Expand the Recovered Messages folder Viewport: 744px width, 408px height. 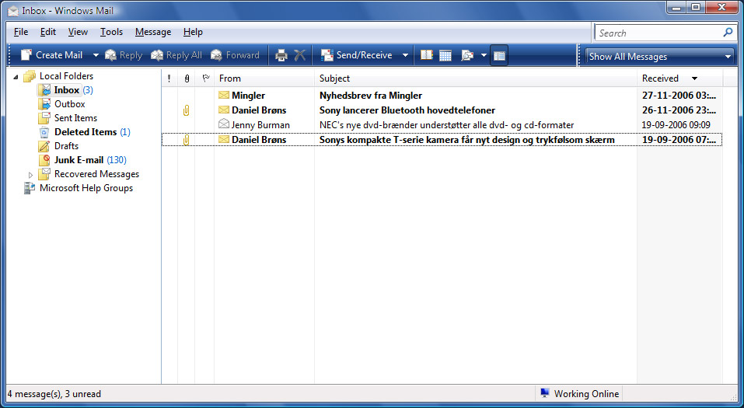(31, 175)
